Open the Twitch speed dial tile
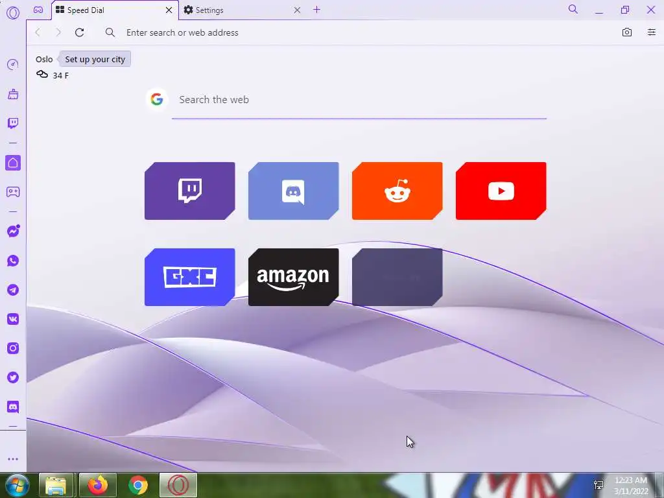664x498 pixels. pos(190,191)
